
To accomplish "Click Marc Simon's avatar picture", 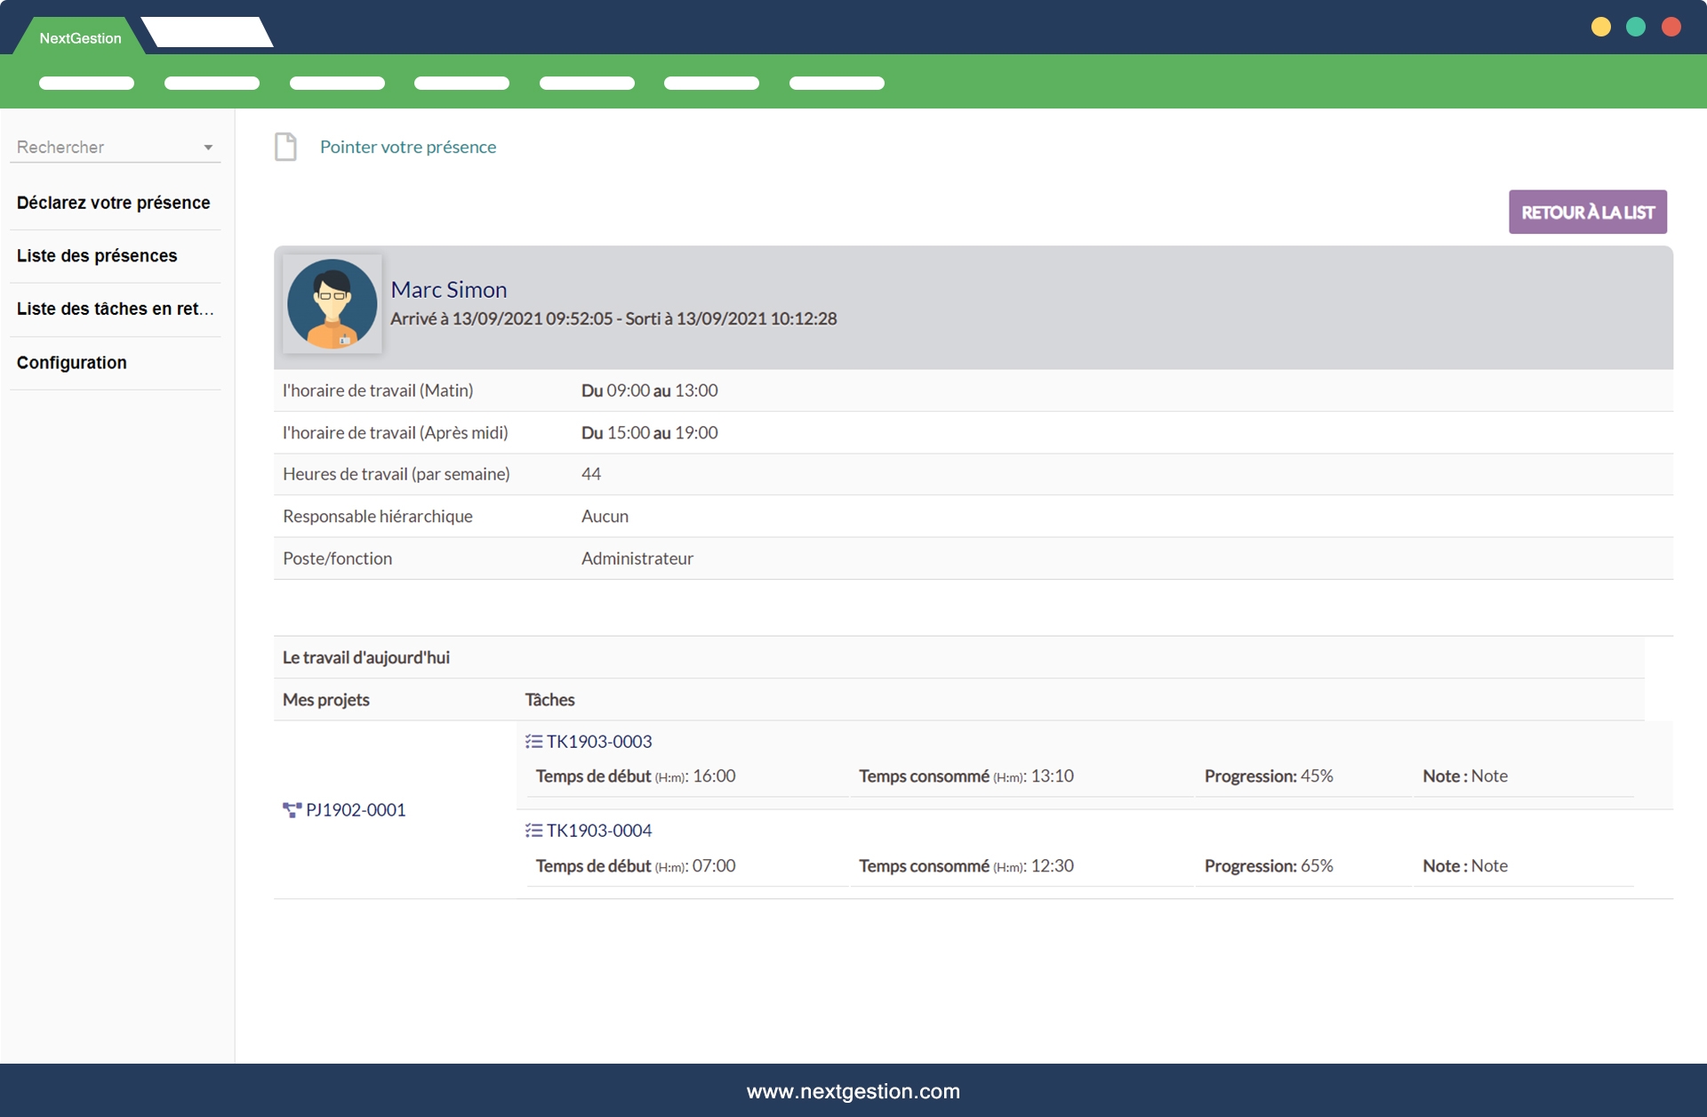I will (333, 304).
